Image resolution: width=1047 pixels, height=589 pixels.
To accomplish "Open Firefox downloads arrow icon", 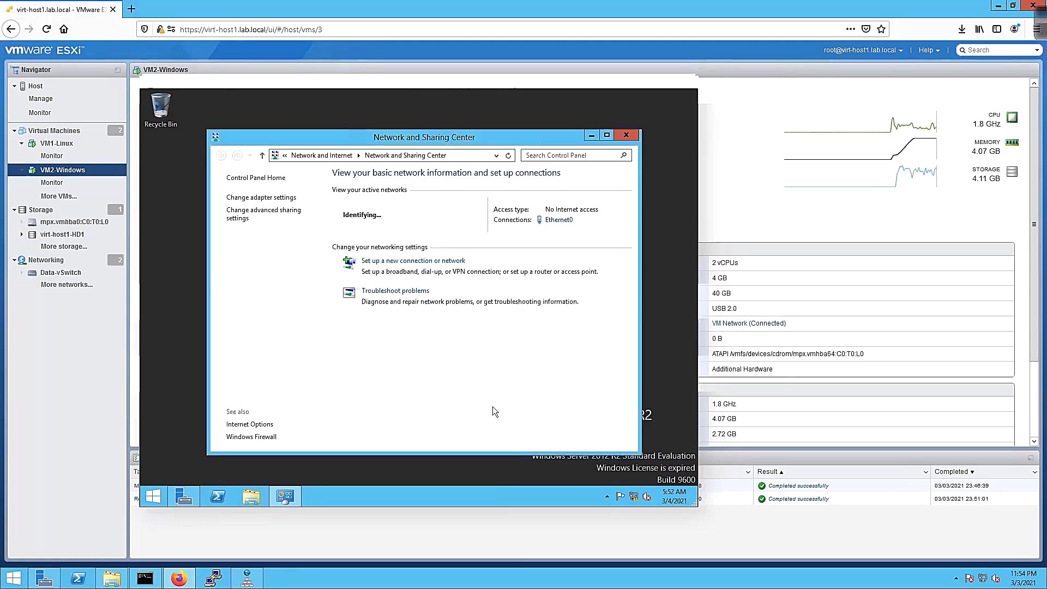I will point(962,29).
